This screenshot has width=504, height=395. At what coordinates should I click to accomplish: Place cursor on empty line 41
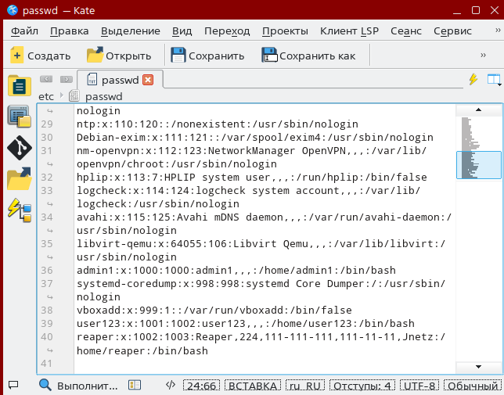click(x=265, y=364)
